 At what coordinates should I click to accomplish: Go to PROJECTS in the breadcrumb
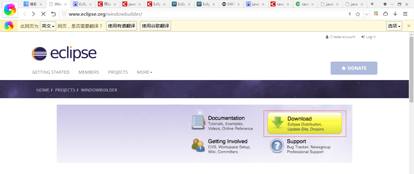pos(65,90)
